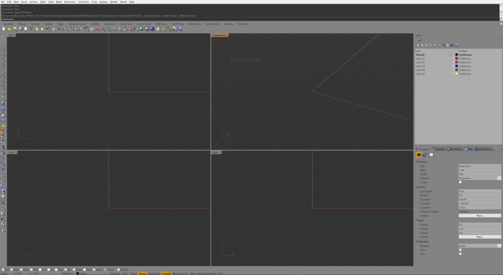The image size is (503, 275).
Task: Click the Layers filter funnel icon
Action: (443, 45)
